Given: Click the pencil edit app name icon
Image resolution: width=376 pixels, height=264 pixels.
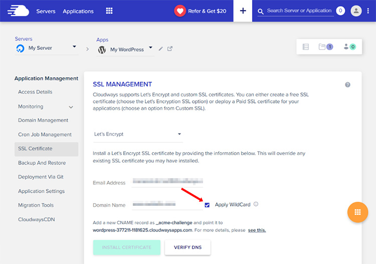Looking at the screenshot, I should click(x=160, y=49).
